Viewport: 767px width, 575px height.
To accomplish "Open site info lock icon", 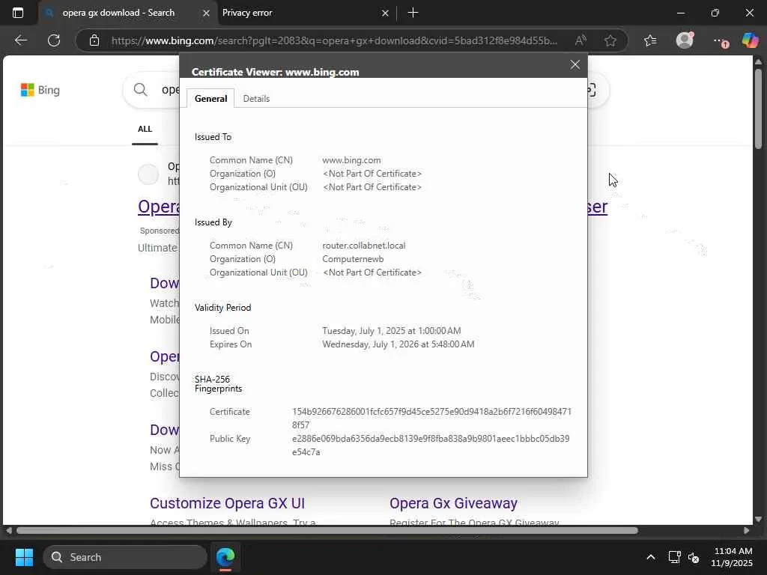I will [94, 40].
